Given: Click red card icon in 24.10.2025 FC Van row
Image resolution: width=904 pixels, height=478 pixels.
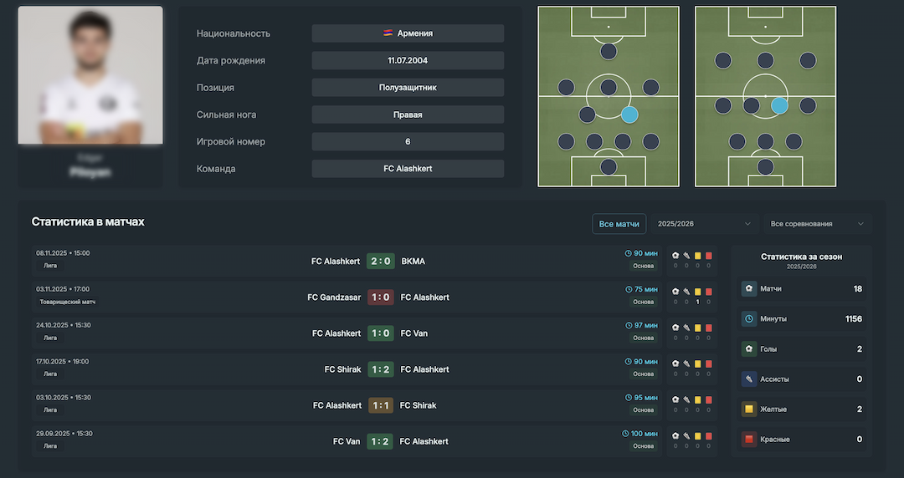Looking at the screenshot, I should pos(708,328).
